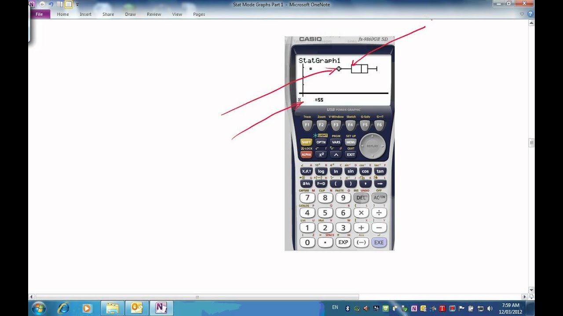
Task: Launch Internet Explorer from the taskbar
Action: pyautogui.click(x=64, y=308)
